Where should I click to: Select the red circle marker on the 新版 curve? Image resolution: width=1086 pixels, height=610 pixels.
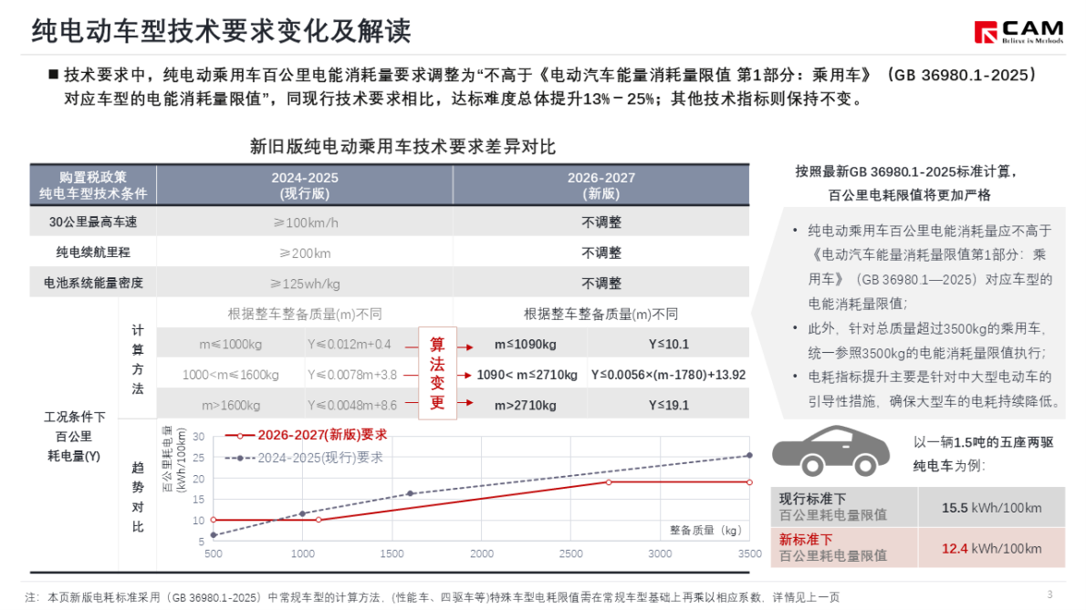pyautogui.click(x=609, y=481)
